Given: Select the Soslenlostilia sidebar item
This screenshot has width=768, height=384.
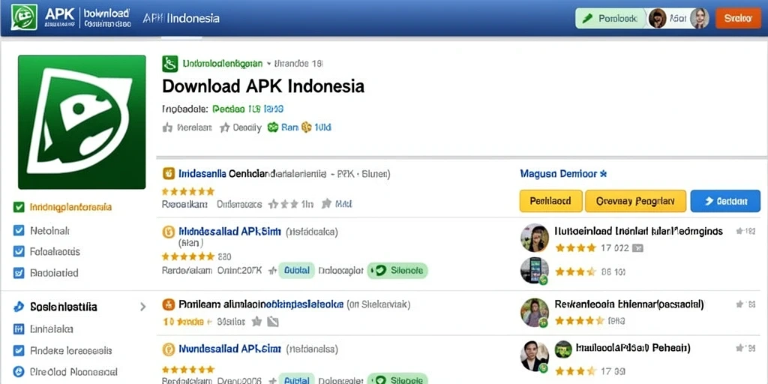Looking at the screenshot, I should [x=64, y=307].
